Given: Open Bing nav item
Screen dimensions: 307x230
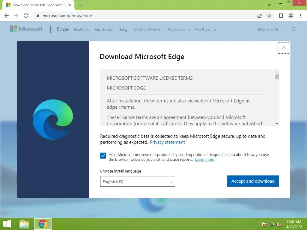Looking at the screenshot, I should 123,30.
